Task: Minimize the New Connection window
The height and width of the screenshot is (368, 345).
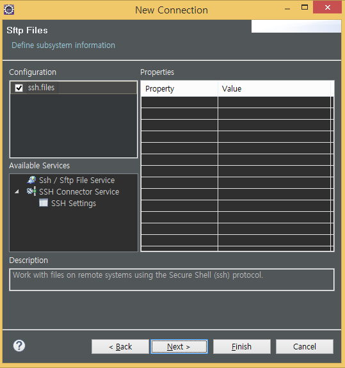Action: pos(287,9)
